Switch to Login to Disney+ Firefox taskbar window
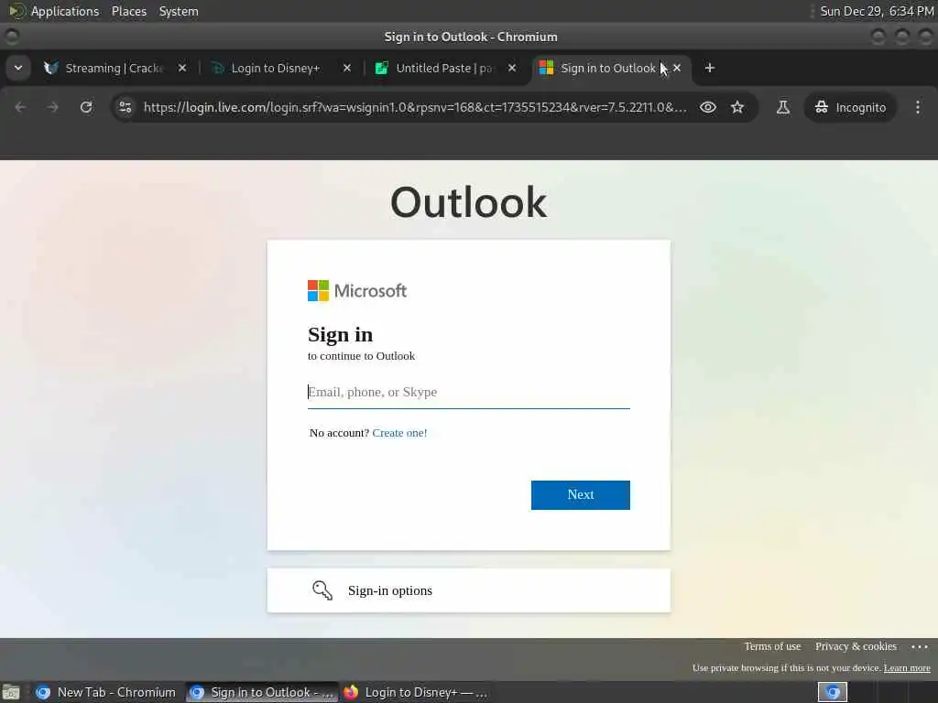Viewport: 938px width, 703px height. 417,692
